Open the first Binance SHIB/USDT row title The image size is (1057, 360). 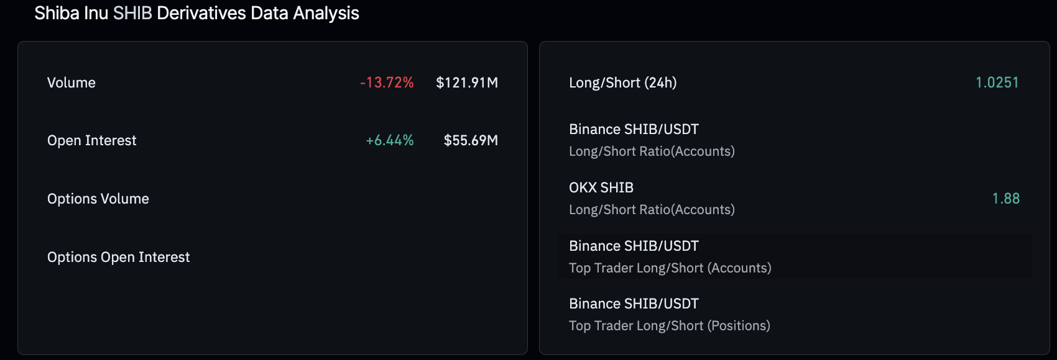[634, 129]
